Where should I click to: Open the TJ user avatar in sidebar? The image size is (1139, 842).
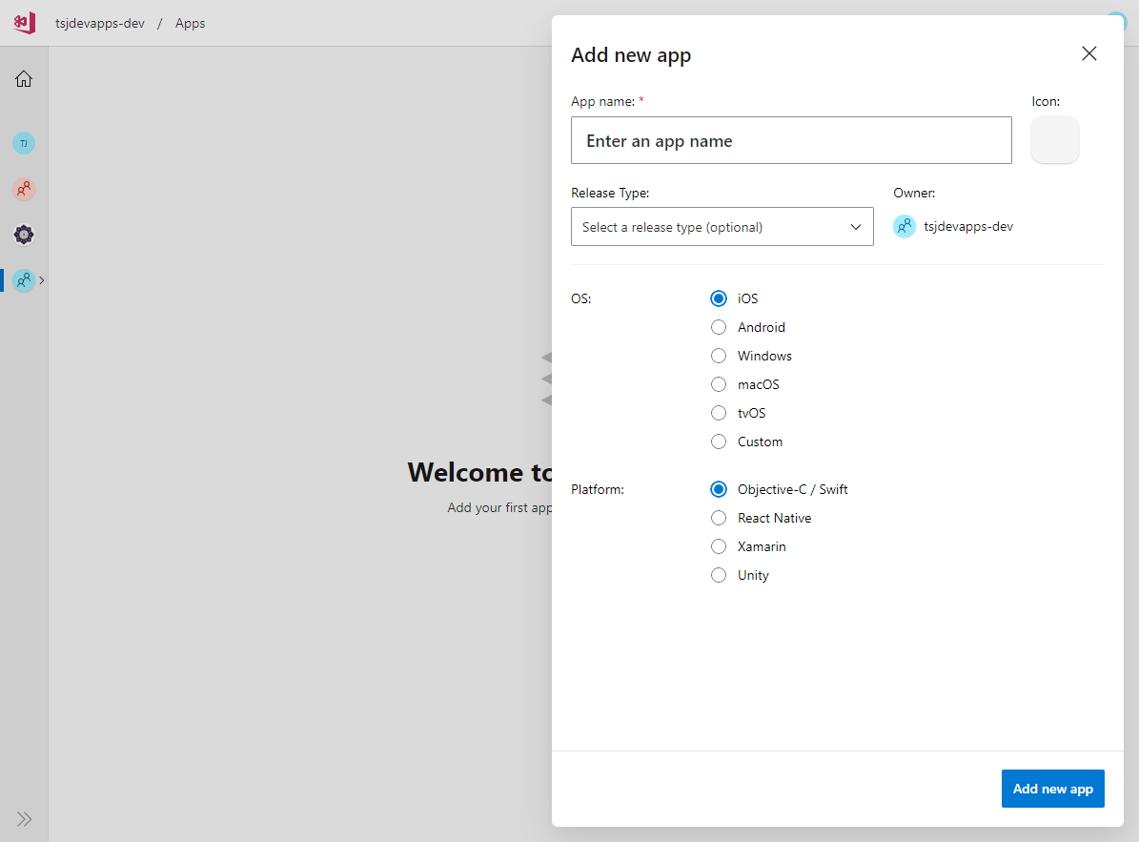pos(24,143)
